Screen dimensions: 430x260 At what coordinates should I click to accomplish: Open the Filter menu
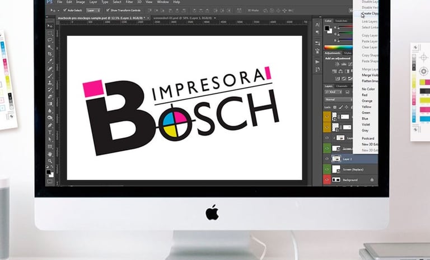[x=129, y=2]
